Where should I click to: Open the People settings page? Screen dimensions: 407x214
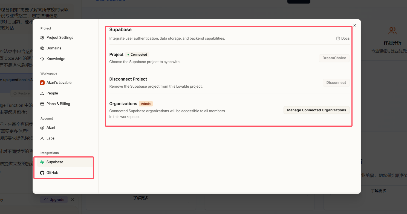point(65,93)
